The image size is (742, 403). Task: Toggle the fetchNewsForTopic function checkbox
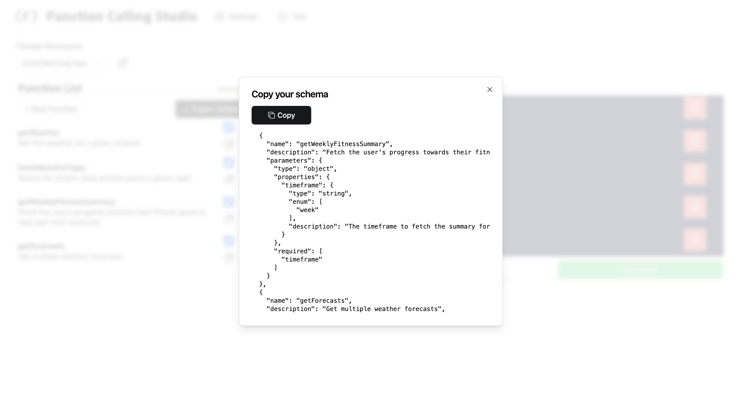tap(229, 163)
